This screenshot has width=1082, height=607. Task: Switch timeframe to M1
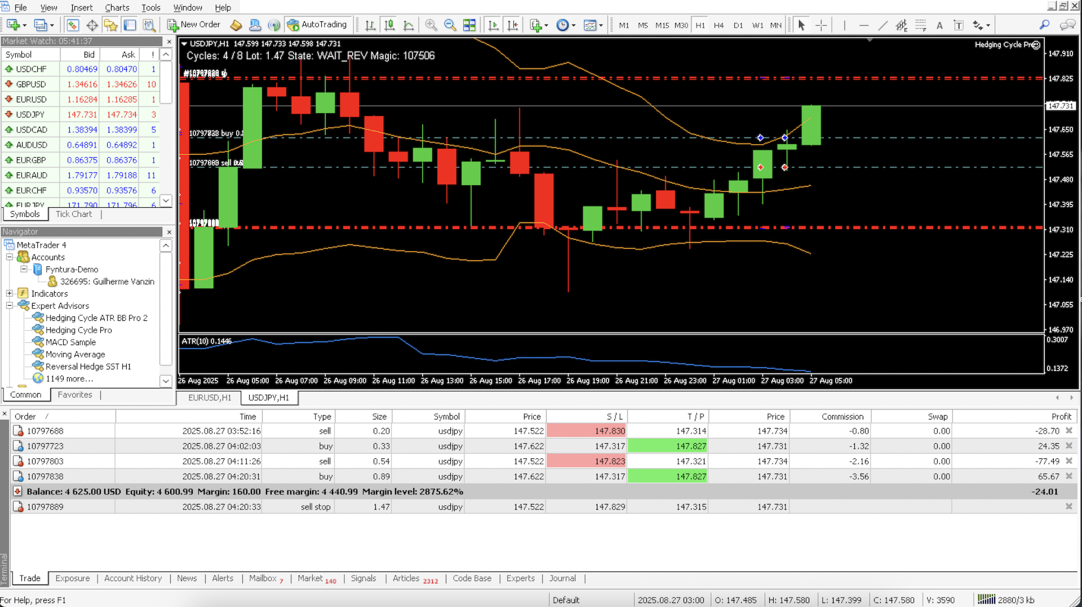pos(624,25)
